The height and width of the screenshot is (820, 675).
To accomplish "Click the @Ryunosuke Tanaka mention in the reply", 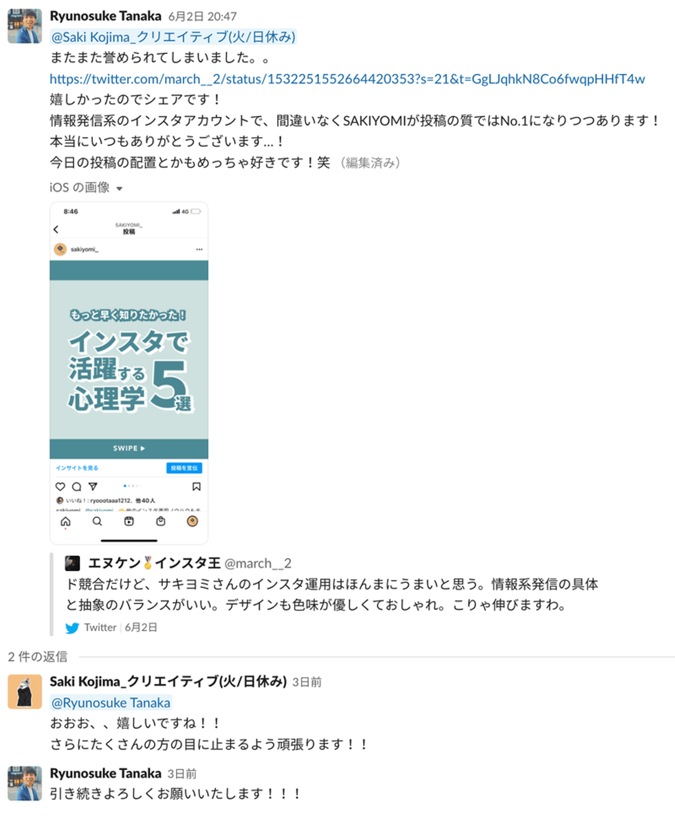I will point(111,702).
